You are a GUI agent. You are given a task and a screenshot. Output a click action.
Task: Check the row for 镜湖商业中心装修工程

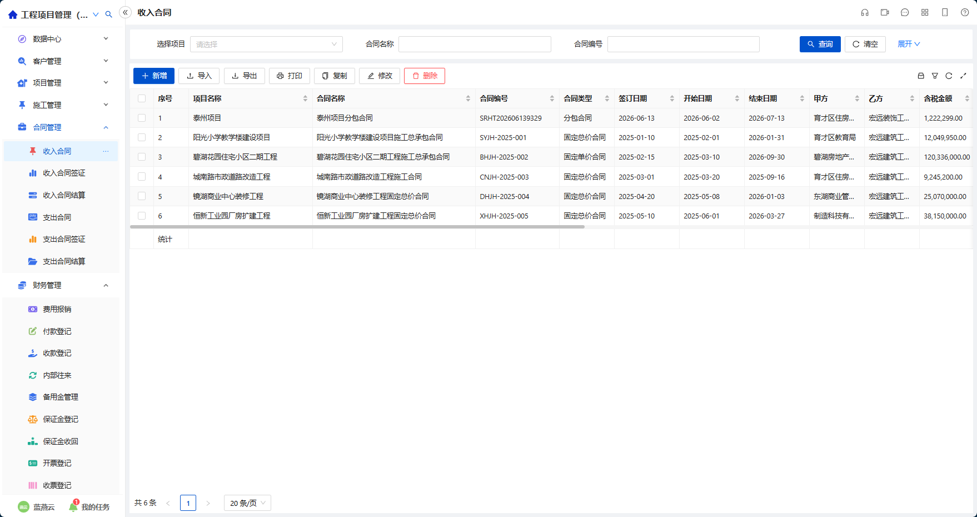(142, 196)
